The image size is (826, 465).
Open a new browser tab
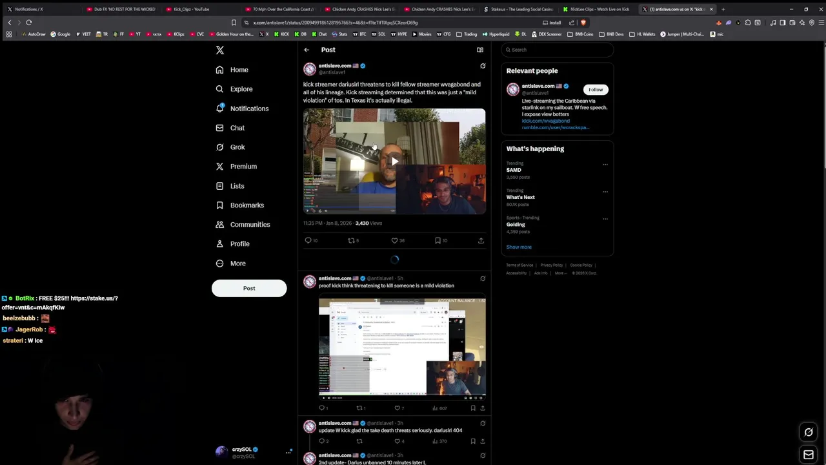(723, 9)
